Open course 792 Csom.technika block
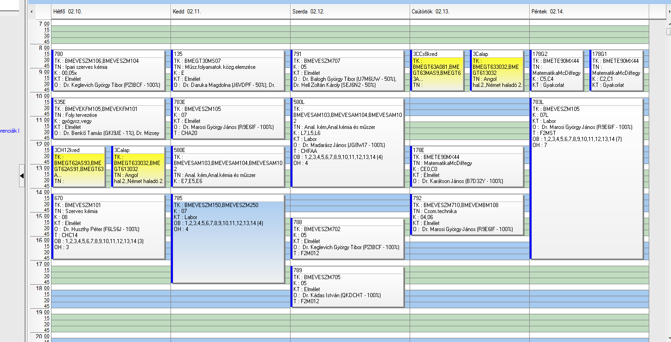The width and height of the screenshot is (671, 342). (x=467, y=214)
